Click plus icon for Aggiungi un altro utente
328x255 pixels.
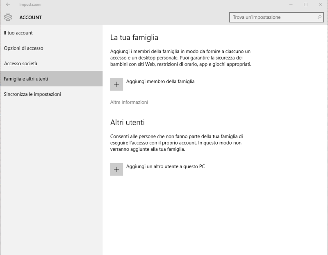click(116, 169)
